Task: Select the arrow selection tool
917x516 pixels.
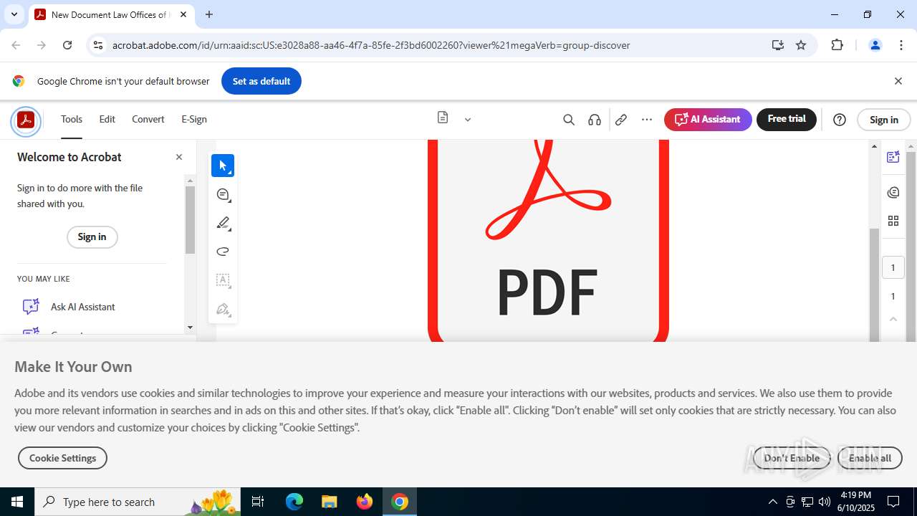Action: [223, 166]
